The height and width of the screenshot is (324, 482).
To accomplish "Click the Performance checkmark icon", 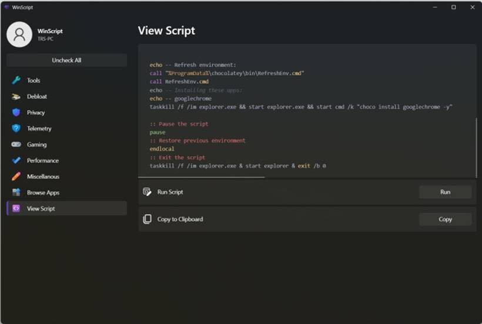I will (x=16, y=160).
